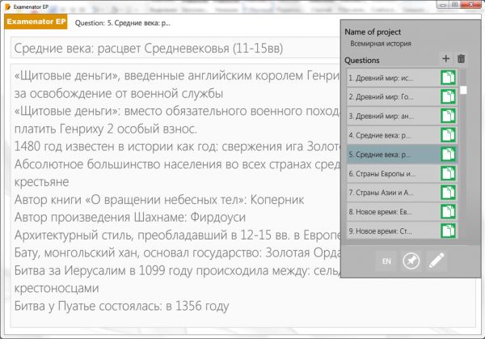Close the Examenator EP window
Viewport: 485px width, 339px height.
tap(471, 5)
